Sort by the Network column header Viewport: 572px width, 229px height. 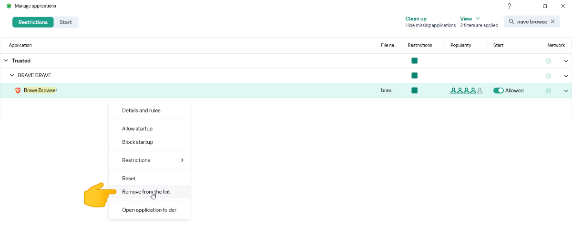556,45
